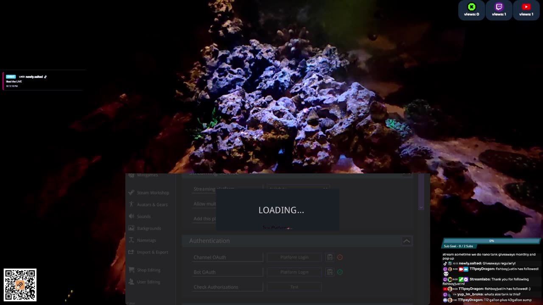Viewport: 543px width, 305px height.
Task: Click the Backgrounds picture icon
Action: (x=132, y=228)
